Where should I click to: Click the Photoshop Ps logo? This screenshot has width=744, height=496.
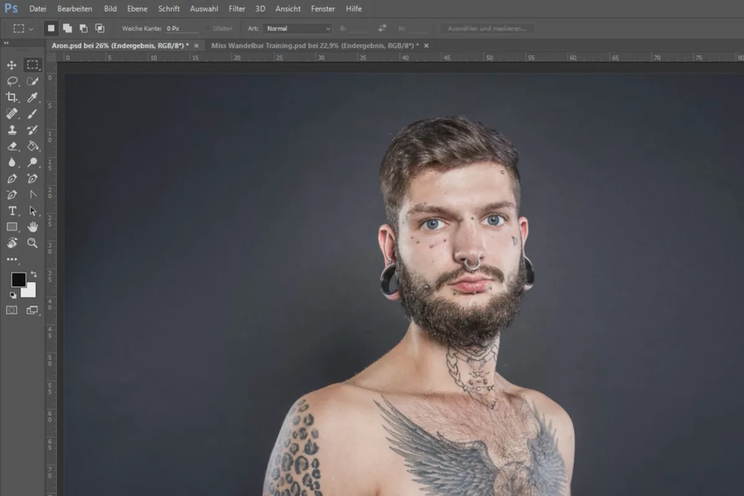point(11,9)
